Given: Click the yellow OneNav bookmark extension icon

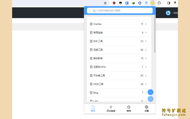Looking at the screenshot, I should [153, 3].
